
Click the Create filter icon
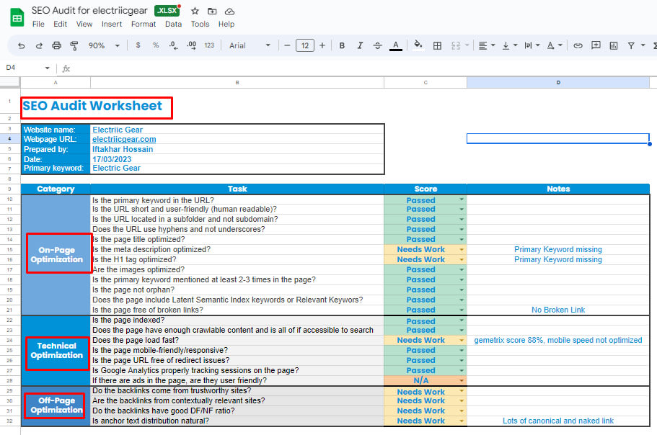[x=632, y=45]
